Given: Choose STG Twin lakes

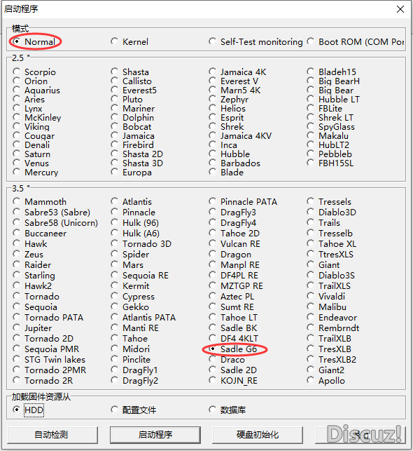Looking at the screenshot, I should (17, 359).
